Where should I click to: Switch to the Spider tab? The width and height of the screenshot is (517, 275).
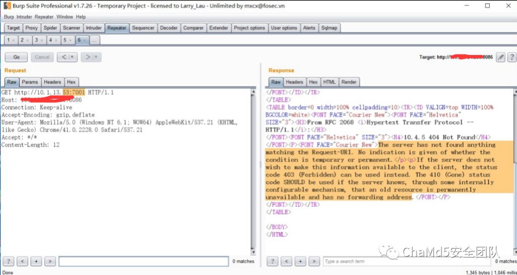coord(50,28)
